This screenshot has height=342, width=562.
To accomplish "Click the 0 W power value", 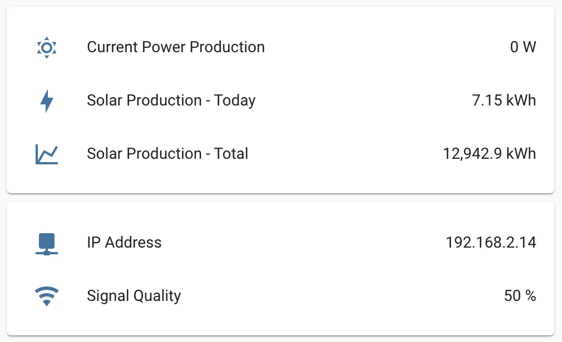I will 523,47.
